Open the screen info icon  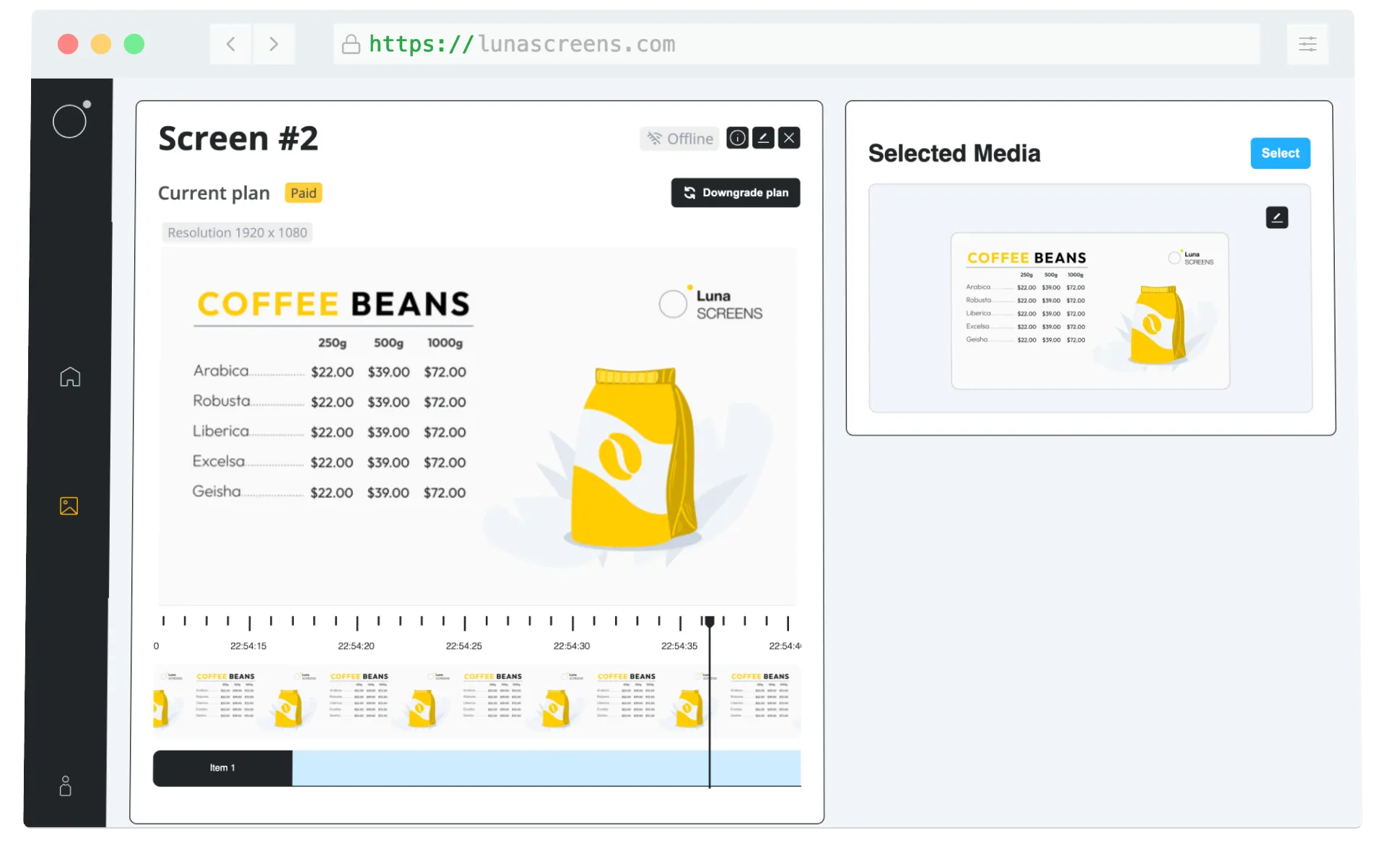click(x=737, y=138)
